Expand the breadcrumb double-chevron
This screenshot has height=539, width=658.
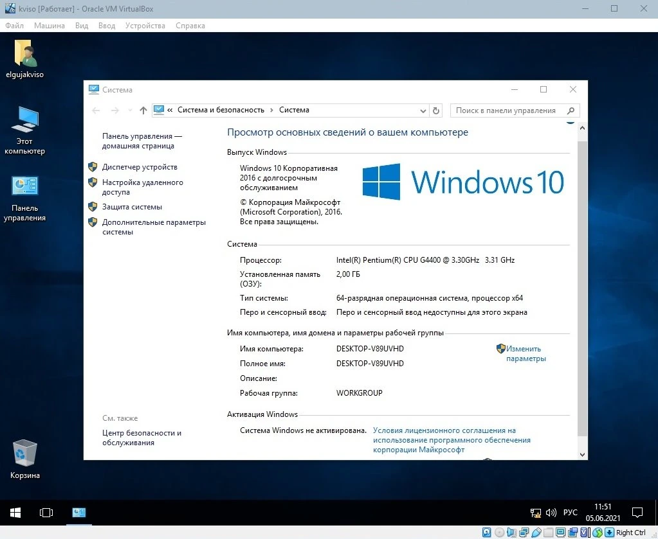click(170, 110)
